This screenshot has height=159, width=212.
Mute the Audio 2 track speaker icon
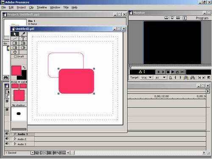(7, 139)
